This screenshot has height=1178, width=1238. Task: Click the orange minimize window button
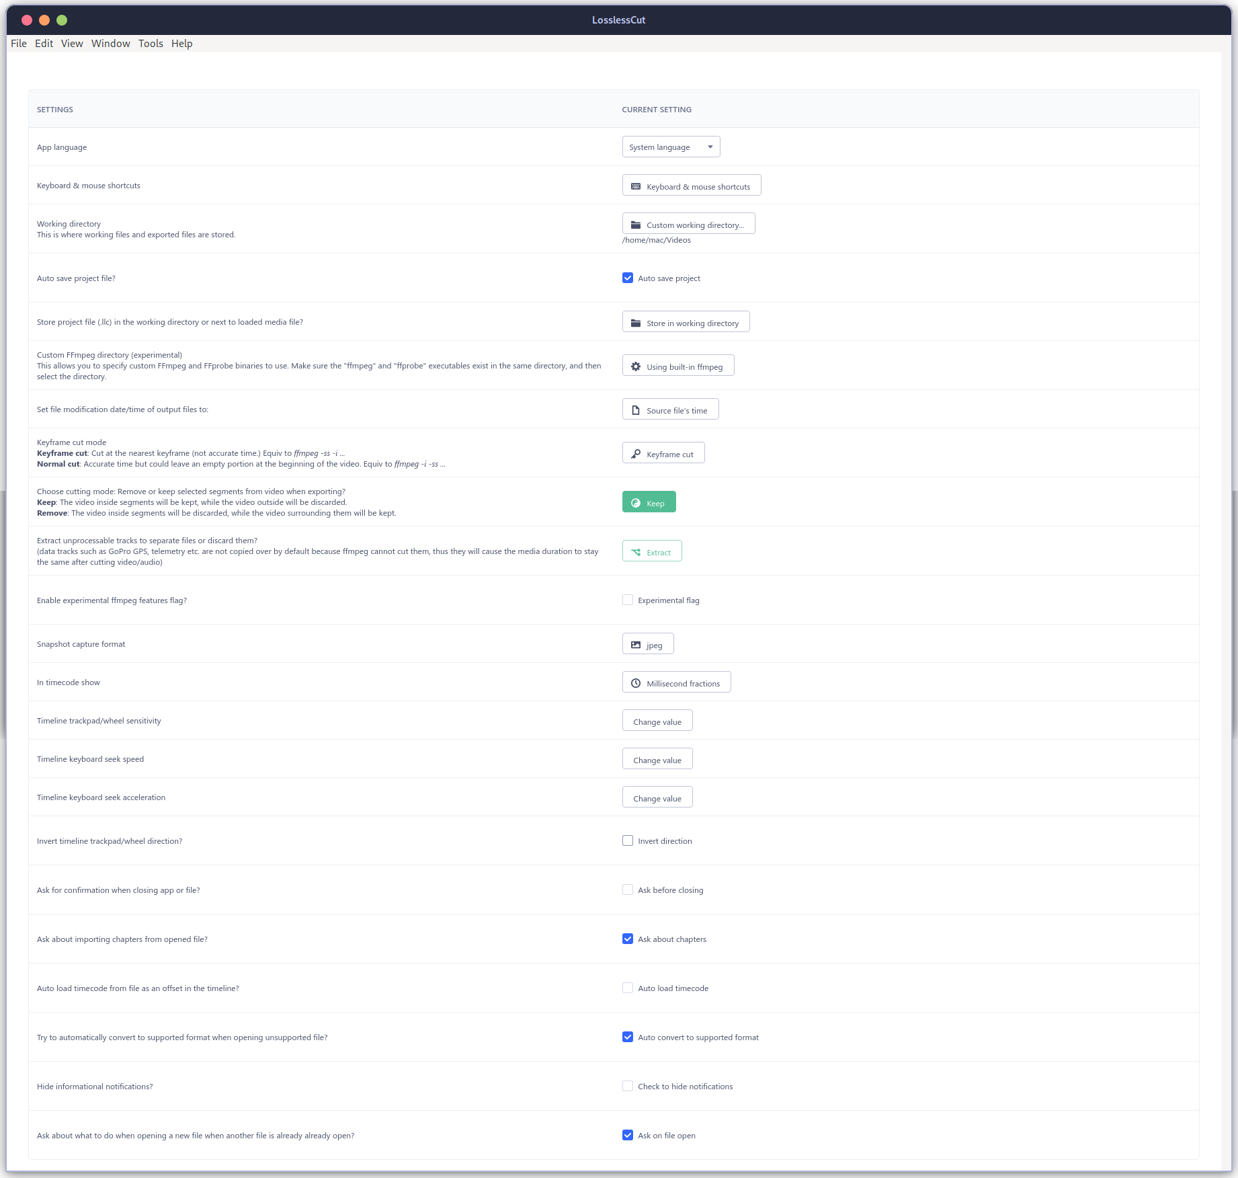pyautogui.click(x=44, y=20)
